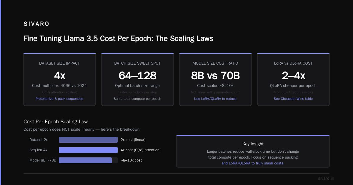Click the MODEL SIZE COST RATIO title
Image resolution: width=353 pixels, height=185 pixels.
click(215, 63)
